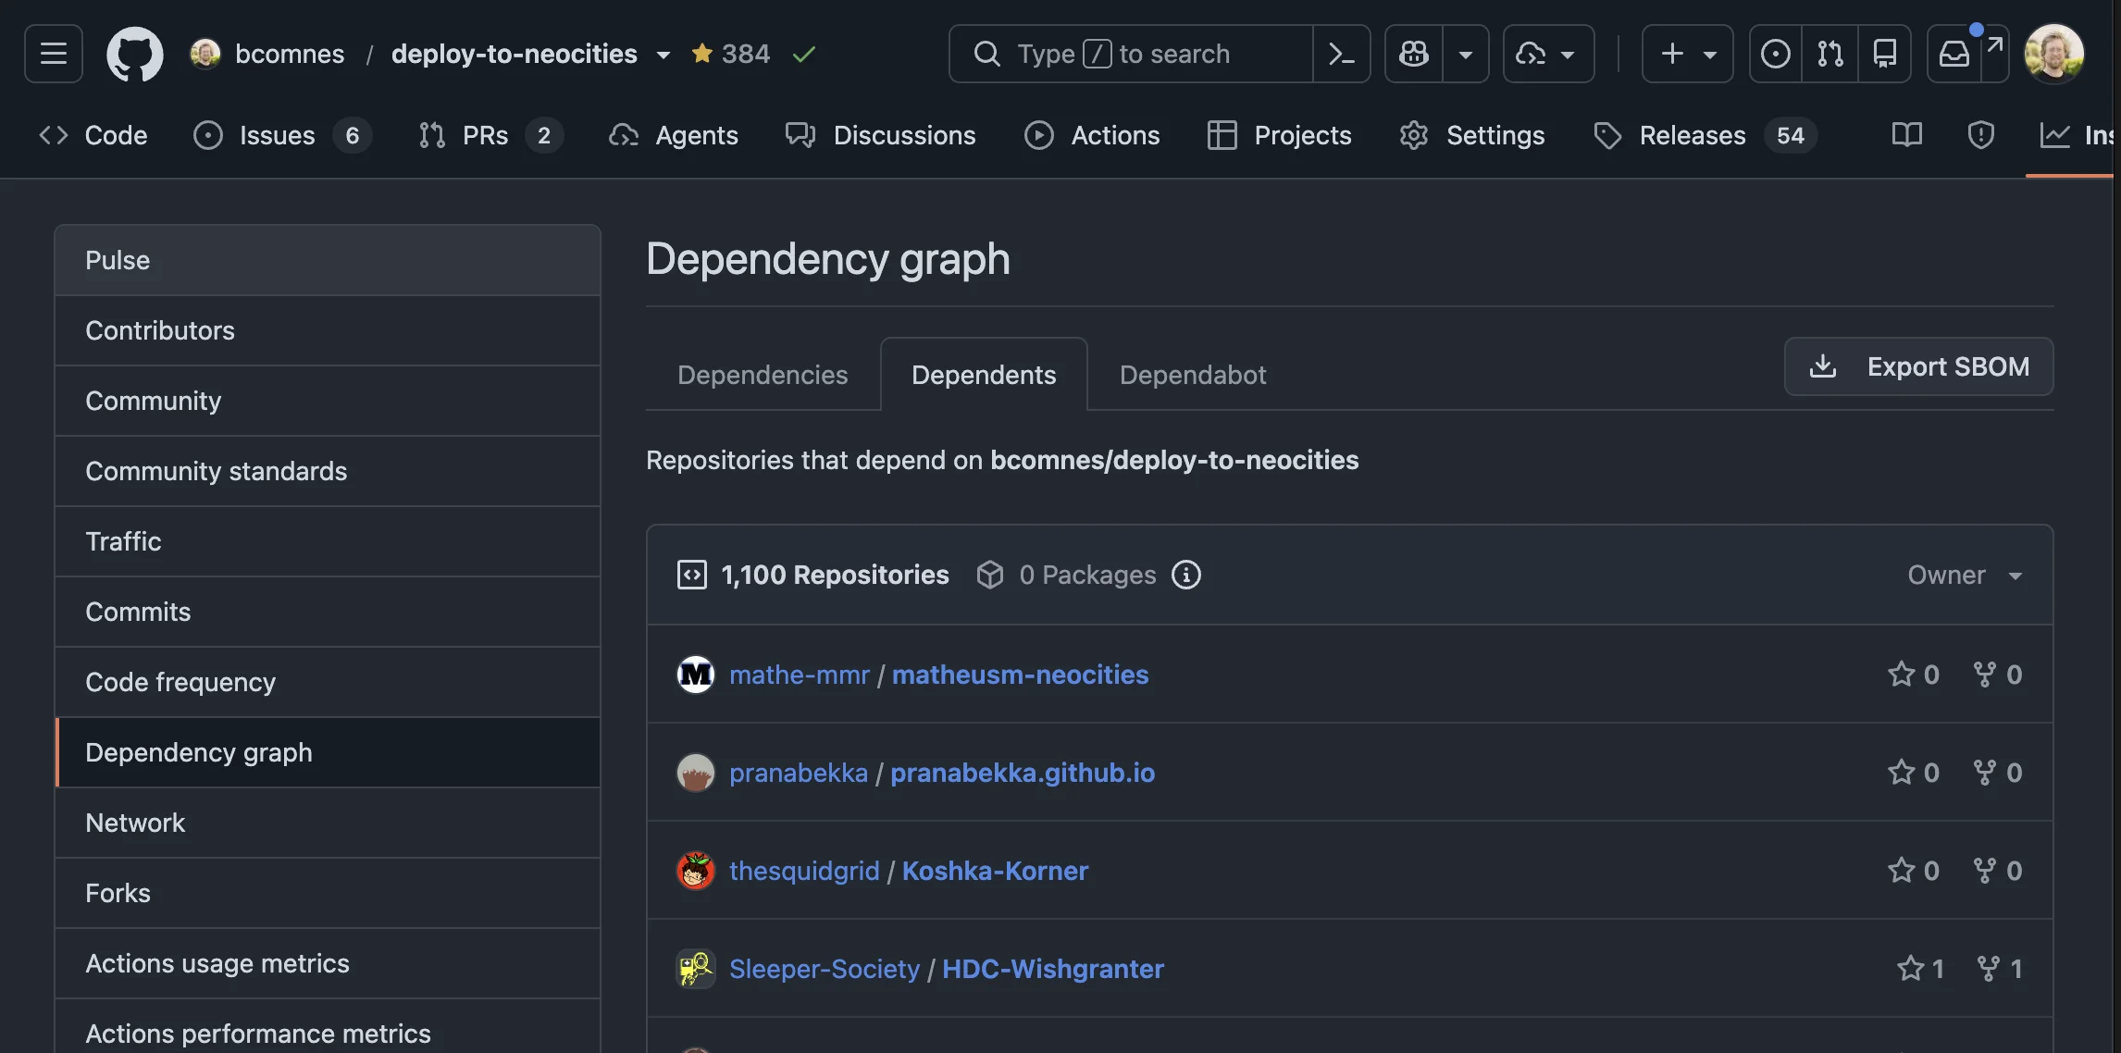Open the user avatar menu
The height and width of the screenshot is (1053, 2121).
coord(2054,54)
